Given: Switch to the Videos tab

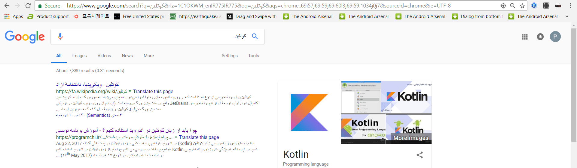Looking at the screenshot, I should point(104,56).
